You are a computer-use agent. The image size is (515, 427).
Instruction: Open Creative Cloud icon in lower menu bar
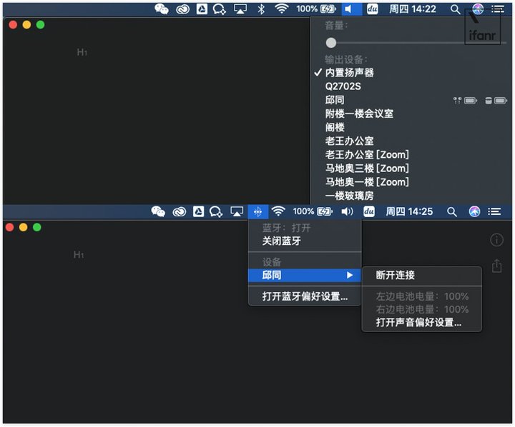180,212
